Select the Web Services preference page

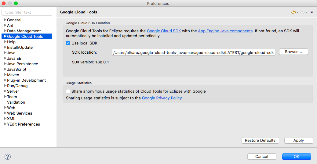(x=20, y=113)
